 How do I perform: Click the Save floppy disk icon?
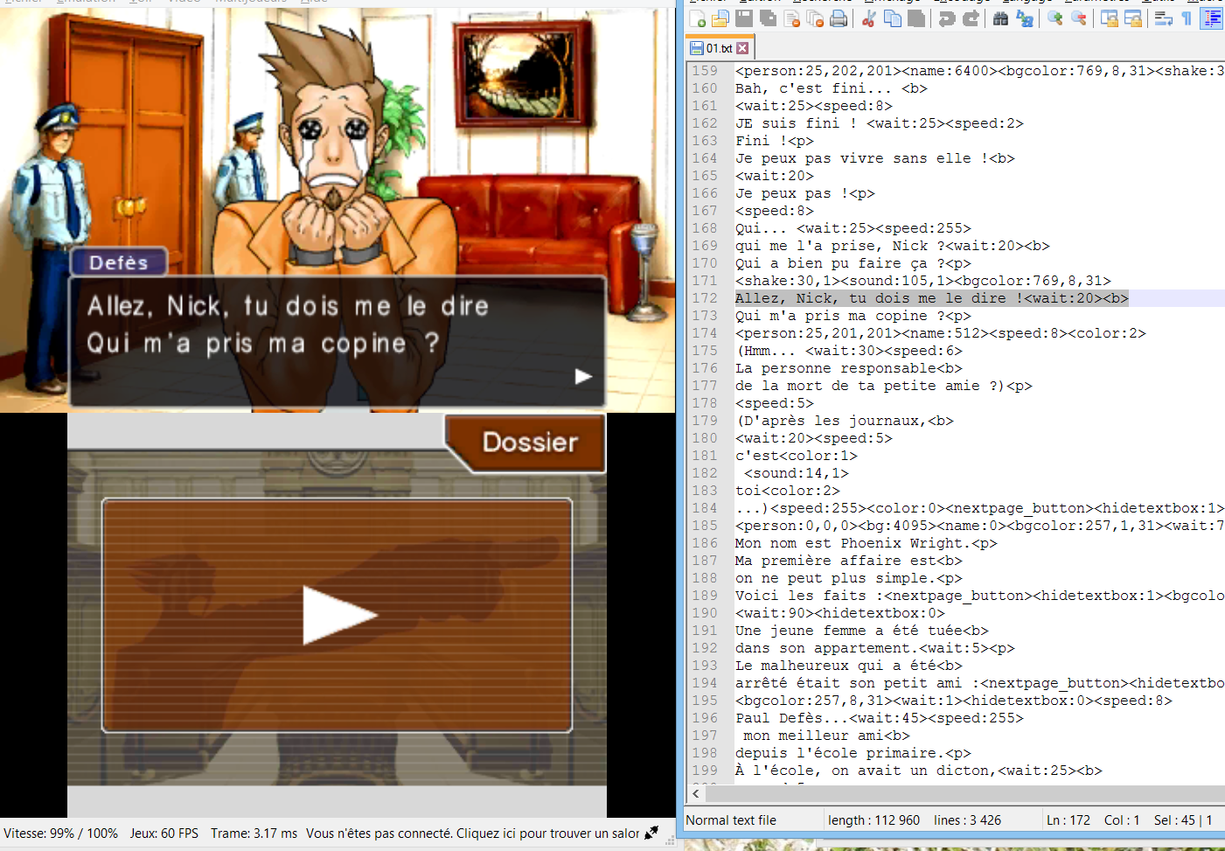(x=744, y=18)
